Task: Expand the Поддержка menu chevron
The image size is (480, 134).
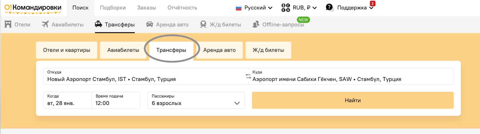Action: click(x=371, y=8)
